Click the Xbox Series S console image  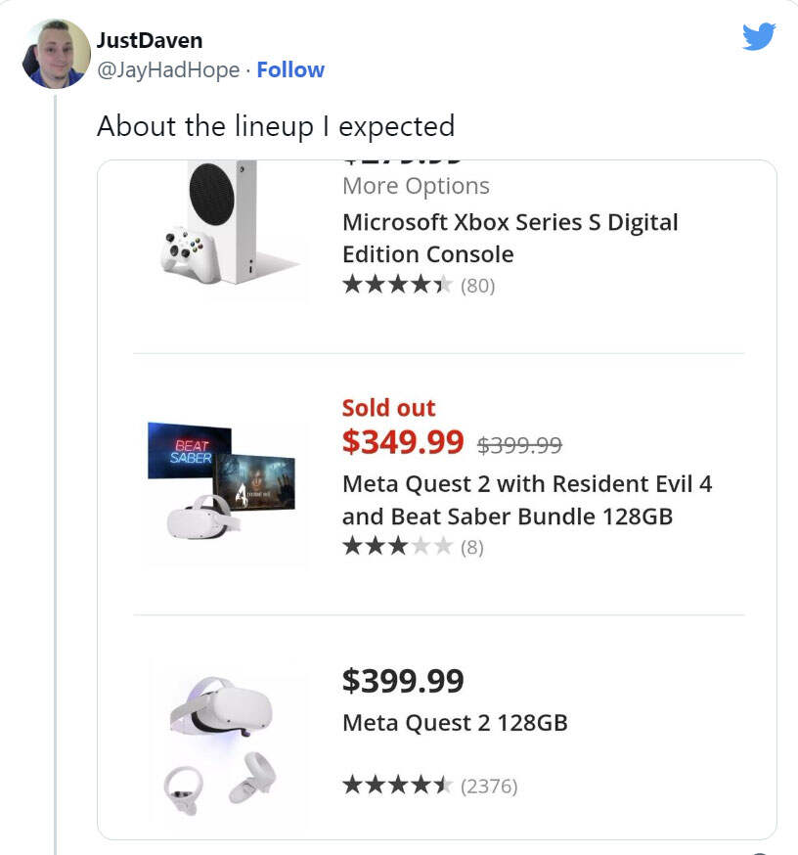226,227
